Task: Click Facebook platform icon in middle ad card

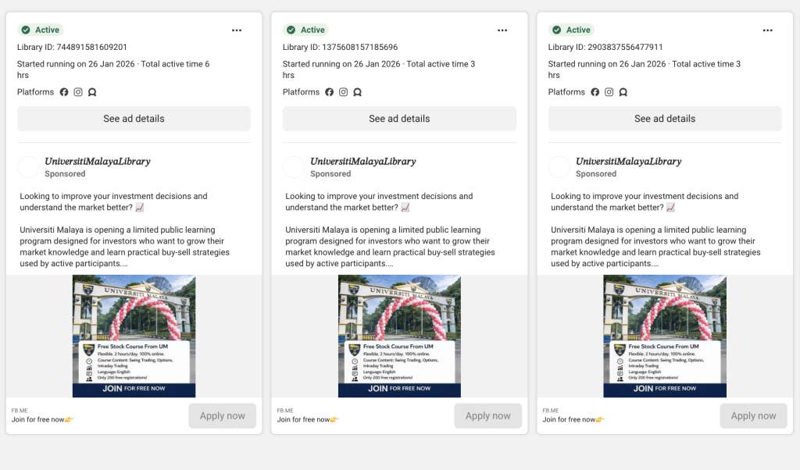Action: (x=330, y=92)
